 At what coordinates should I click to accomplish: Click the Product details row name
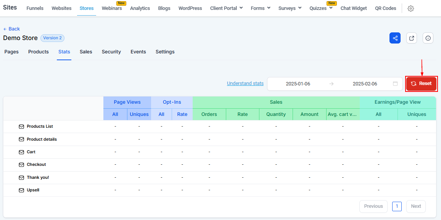point(42,140)
